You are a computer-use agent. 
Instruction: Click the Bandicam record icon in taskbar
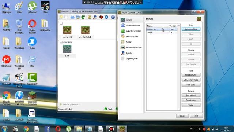pos(111,129)
